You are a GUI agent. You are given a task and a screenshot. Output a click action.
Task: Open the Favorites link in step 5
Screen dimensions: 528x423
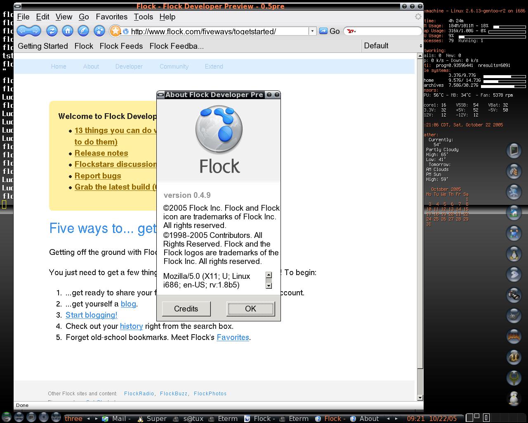(233, 337)
